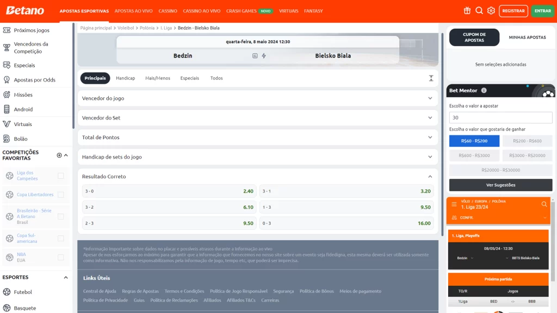Click the Missões target icon
Image resolution: width=557 pixels, height=313 pixels.
[x=7, y=95]
